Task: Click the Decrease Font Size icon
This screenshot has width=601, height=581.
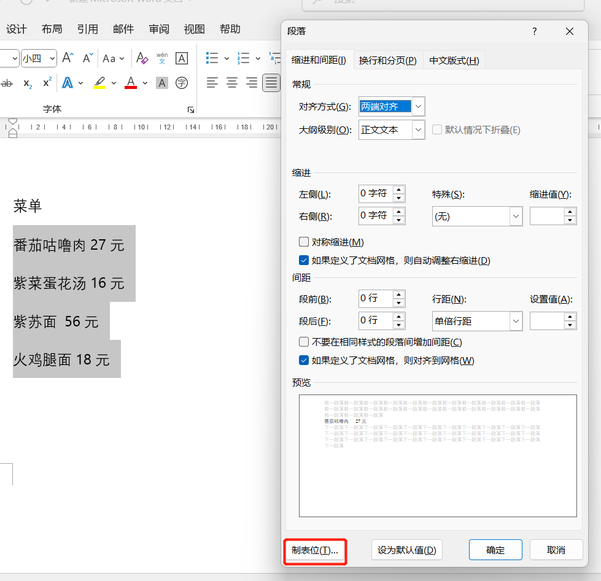Action: (x=88, y=58)
